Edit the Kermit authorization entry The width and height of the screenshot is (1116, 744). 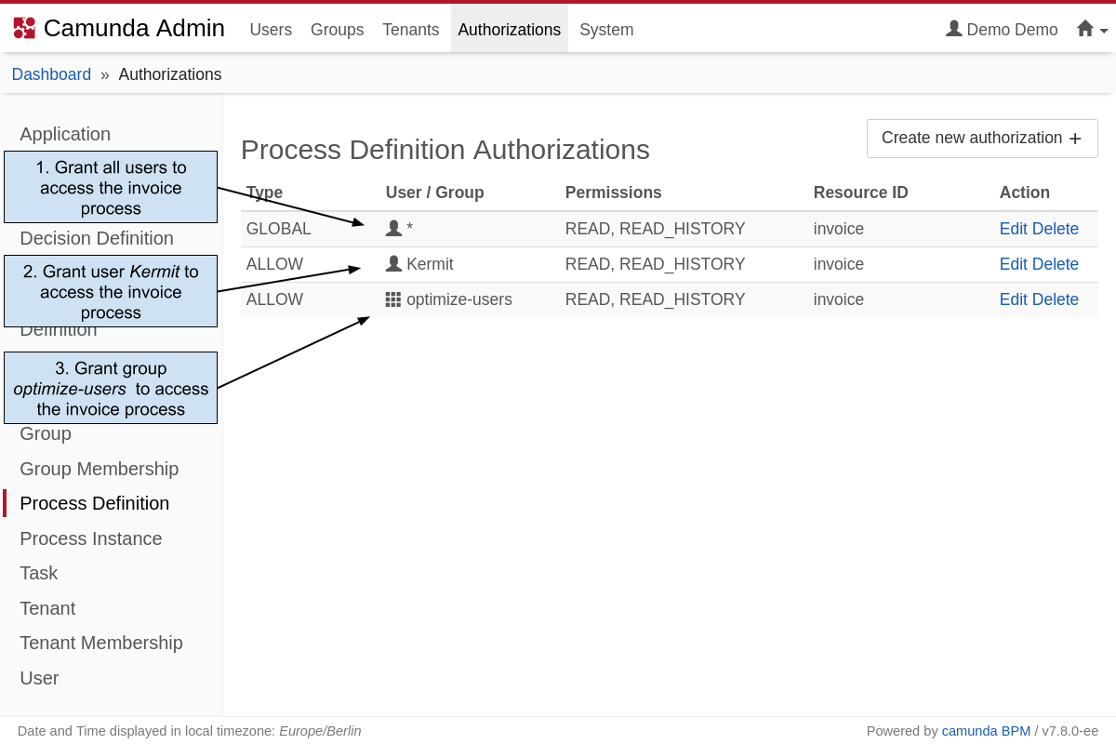tap(1013, 263)
